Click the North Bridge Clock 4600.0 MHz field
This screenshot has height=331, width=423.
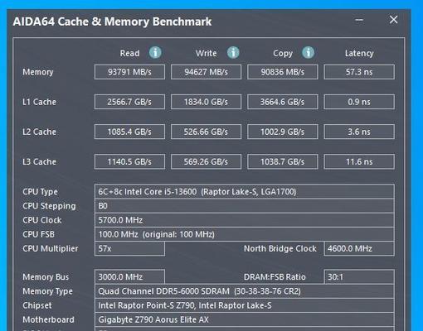tap(359, 248)
